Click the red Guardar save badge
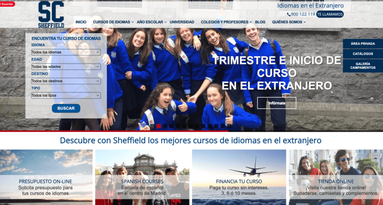Image resolution: width=383 pixels, height=205 pixels. tap(7, 4)
